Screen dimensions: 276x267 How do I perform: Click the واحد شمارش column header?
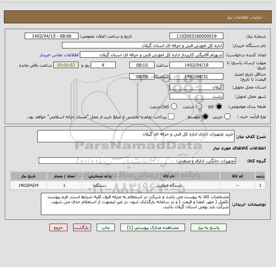point(100,176)
